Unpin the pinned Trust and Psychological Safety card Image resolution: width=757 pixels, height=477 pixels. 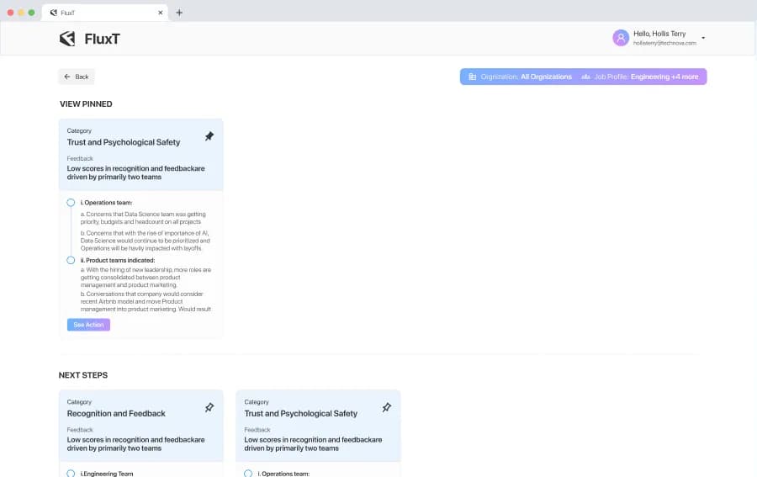point(209,136)
